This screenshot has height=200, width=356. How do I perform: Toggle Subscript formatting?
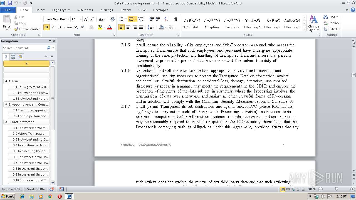pyautogui.click(x=76, y=27)
